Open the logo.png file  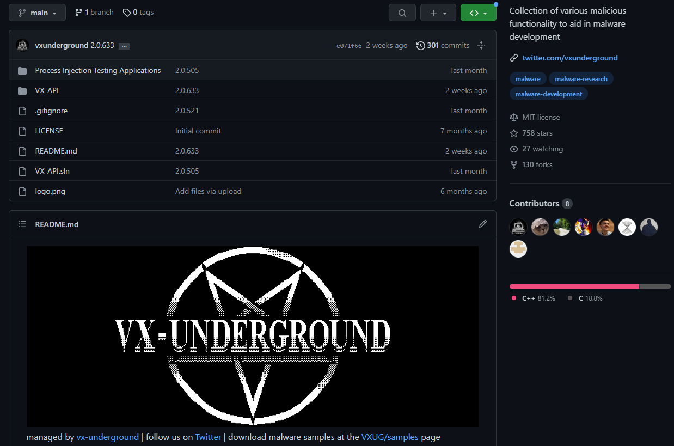pyautogui.click(x=50, y=192)
